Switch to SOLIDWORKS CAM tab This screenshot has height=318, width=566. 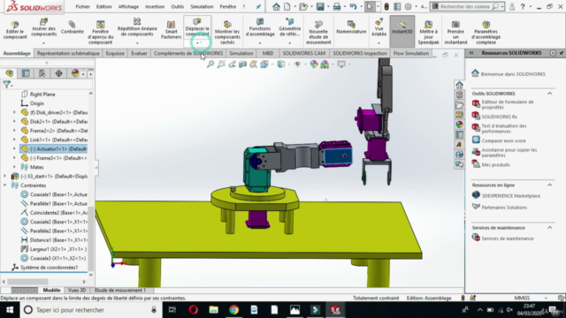(x=304, y=53)
